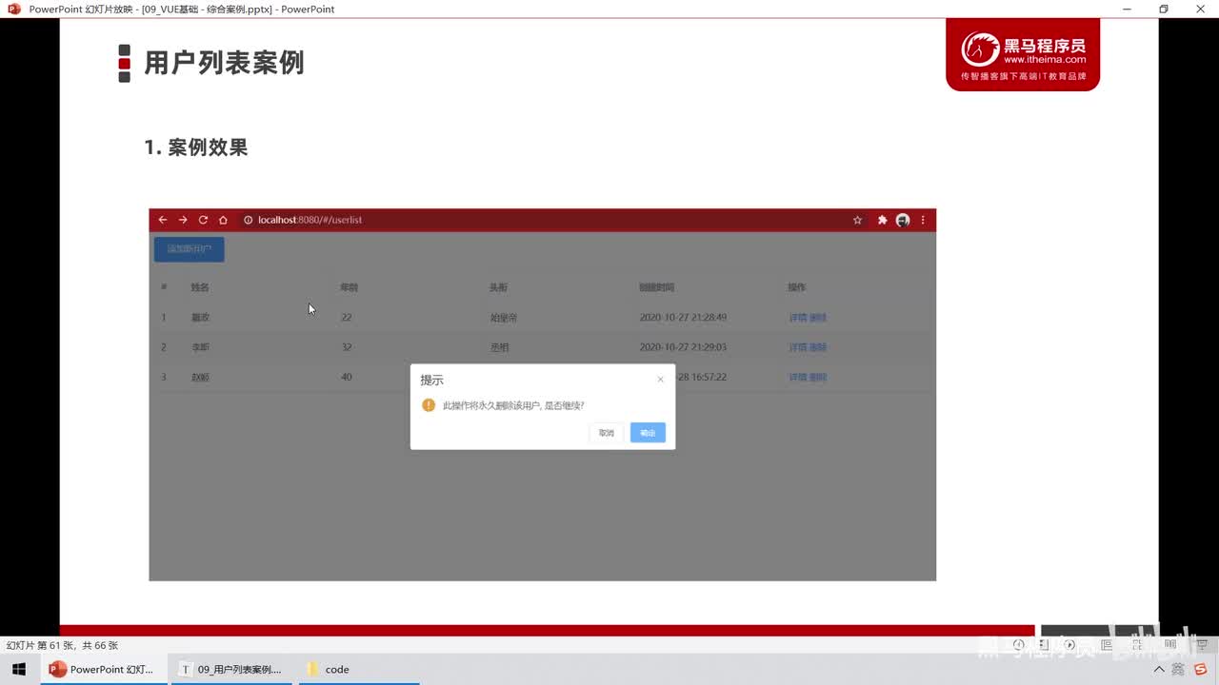Image resolution: width=1219 pixels, height=685 pixels.
Task: Click 详情 删除 links in row 赵高
Action: pos(808,378)
